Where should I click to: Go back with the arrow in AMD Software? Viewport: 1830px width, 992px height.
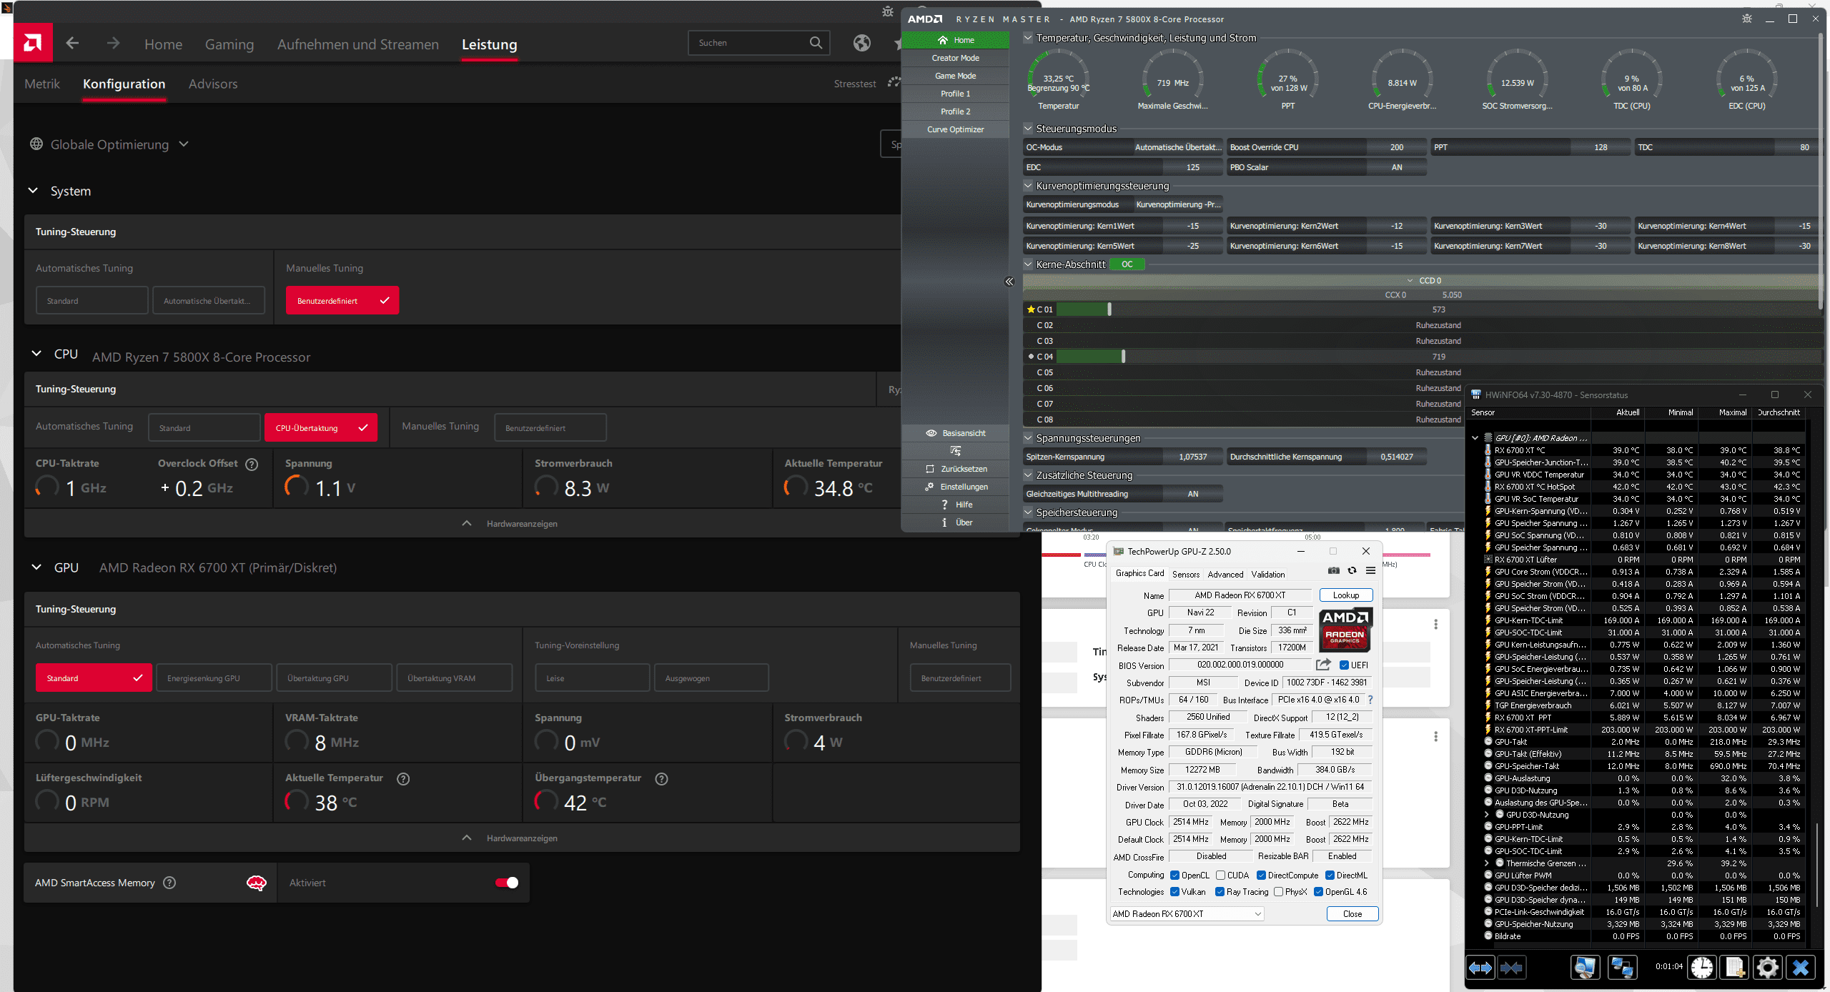click(x=72, y=43)
